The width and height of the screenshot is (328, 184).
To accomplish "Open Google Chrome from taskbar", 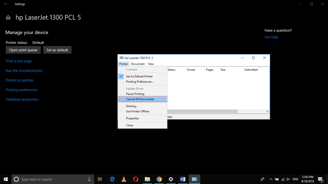I will pos(159,179).
